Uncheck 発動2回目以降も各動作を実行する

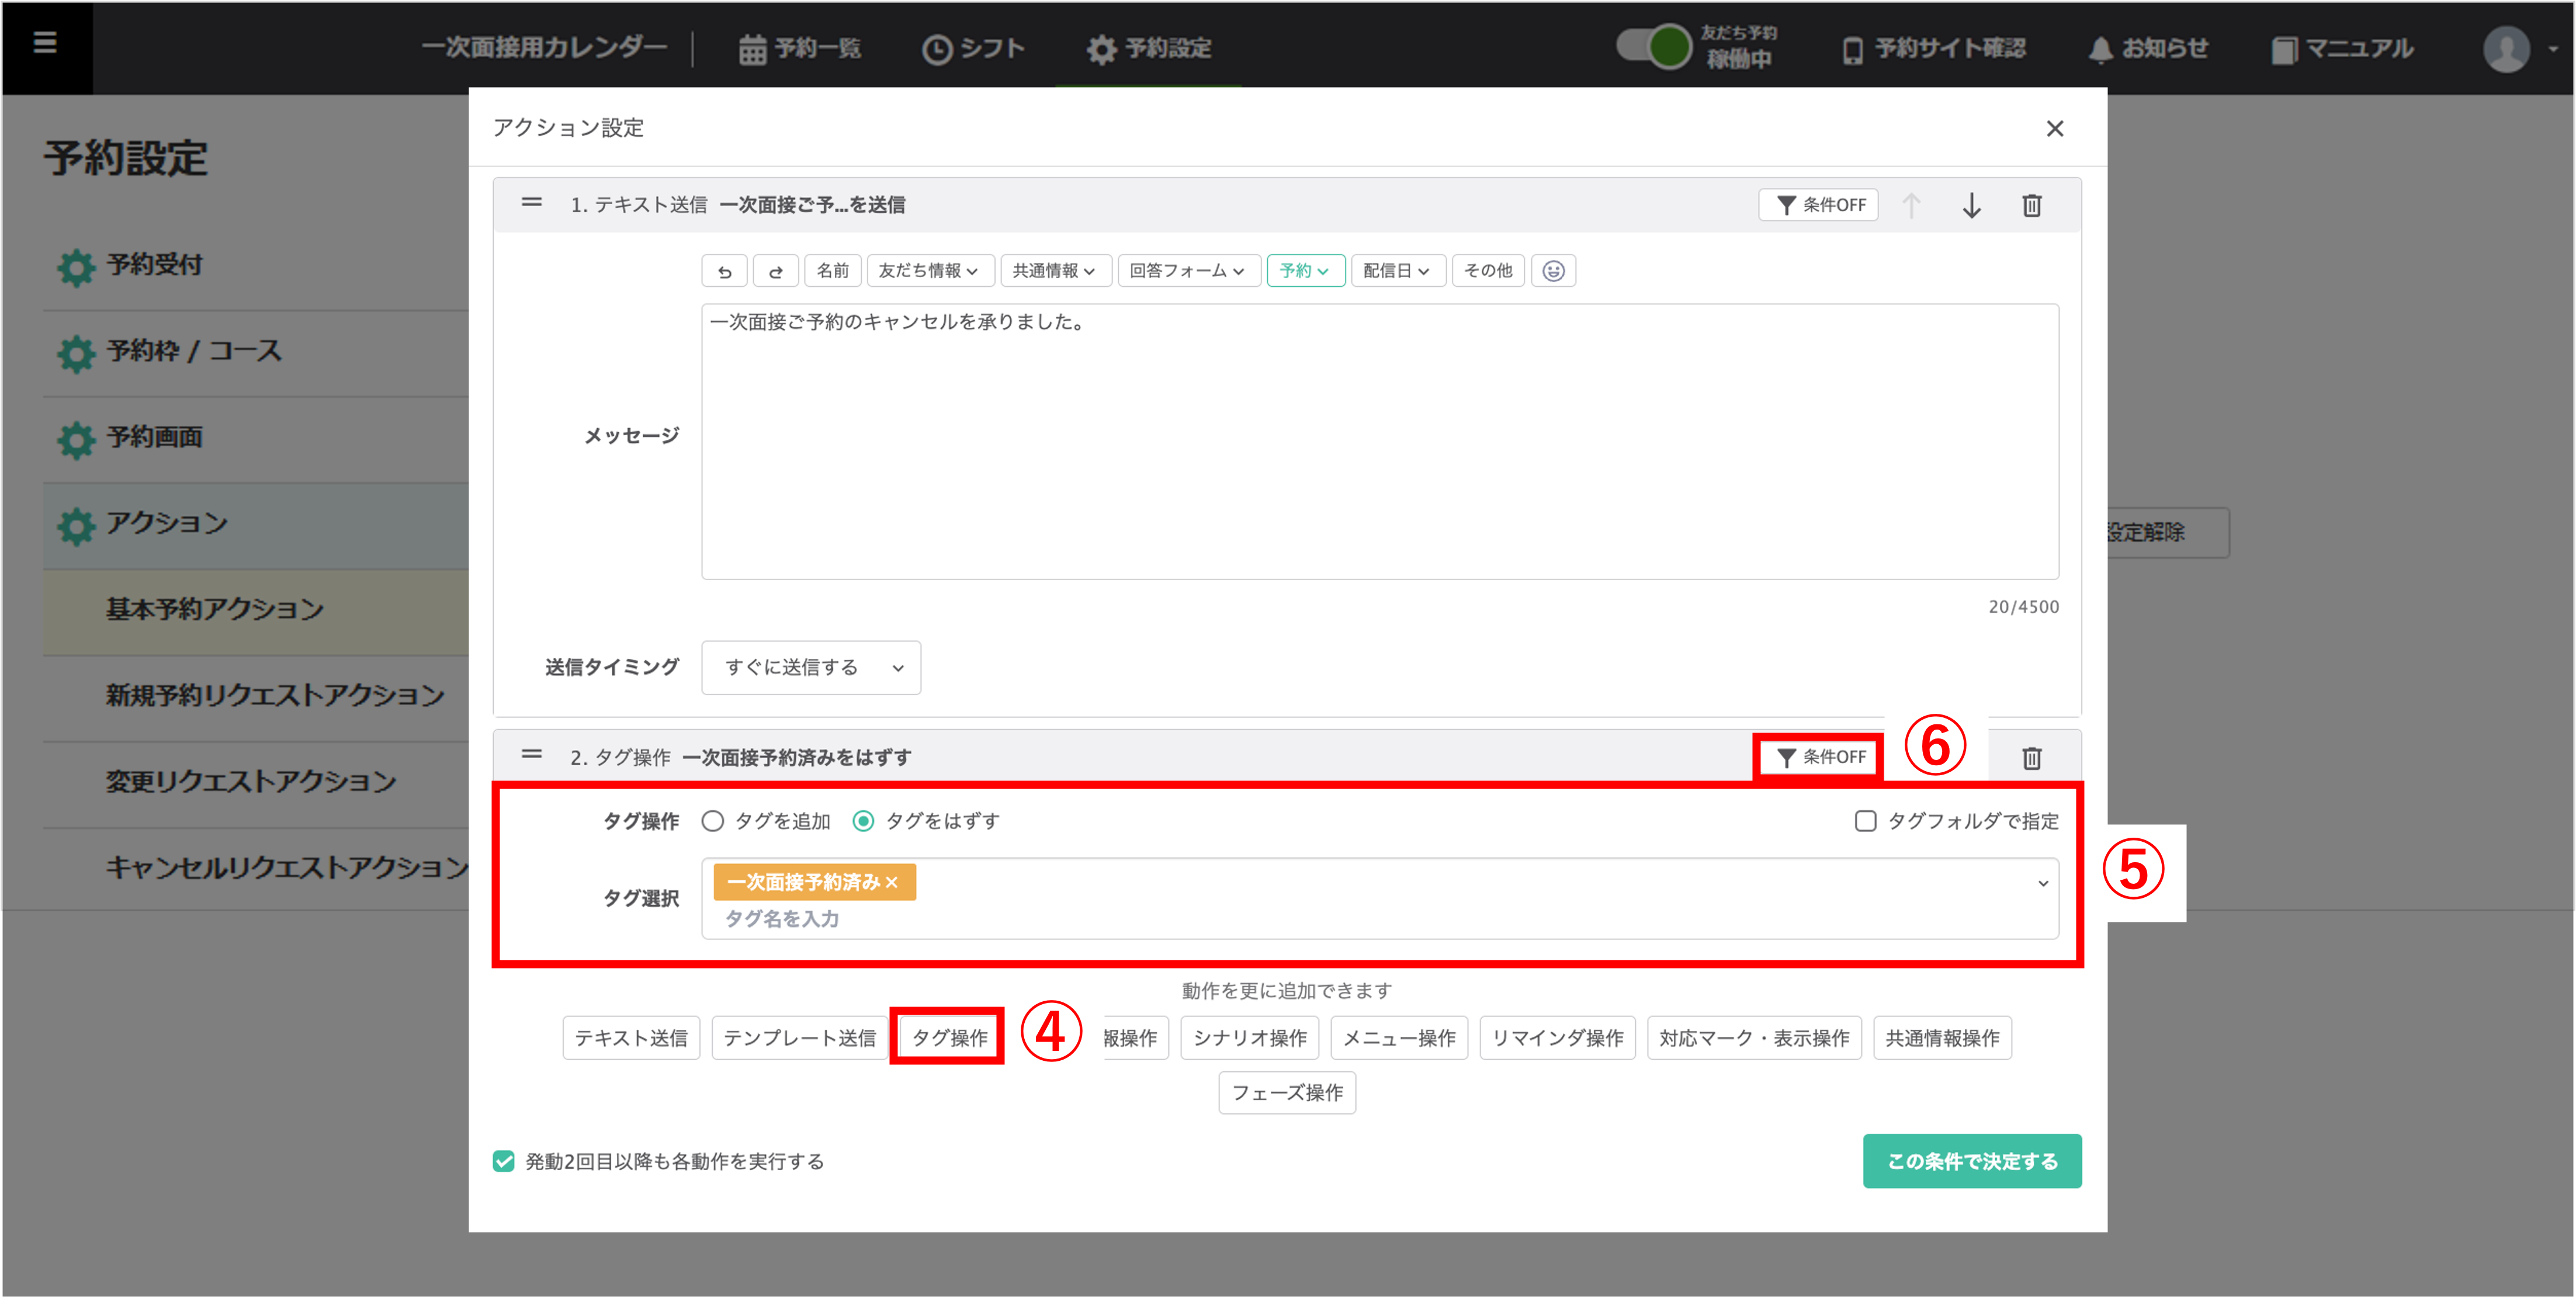coord(504,1161)
